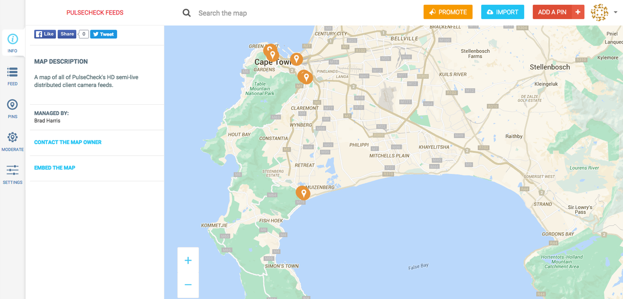Click the Simon's Town map label
623x299 pixels.
pos(282,266)
